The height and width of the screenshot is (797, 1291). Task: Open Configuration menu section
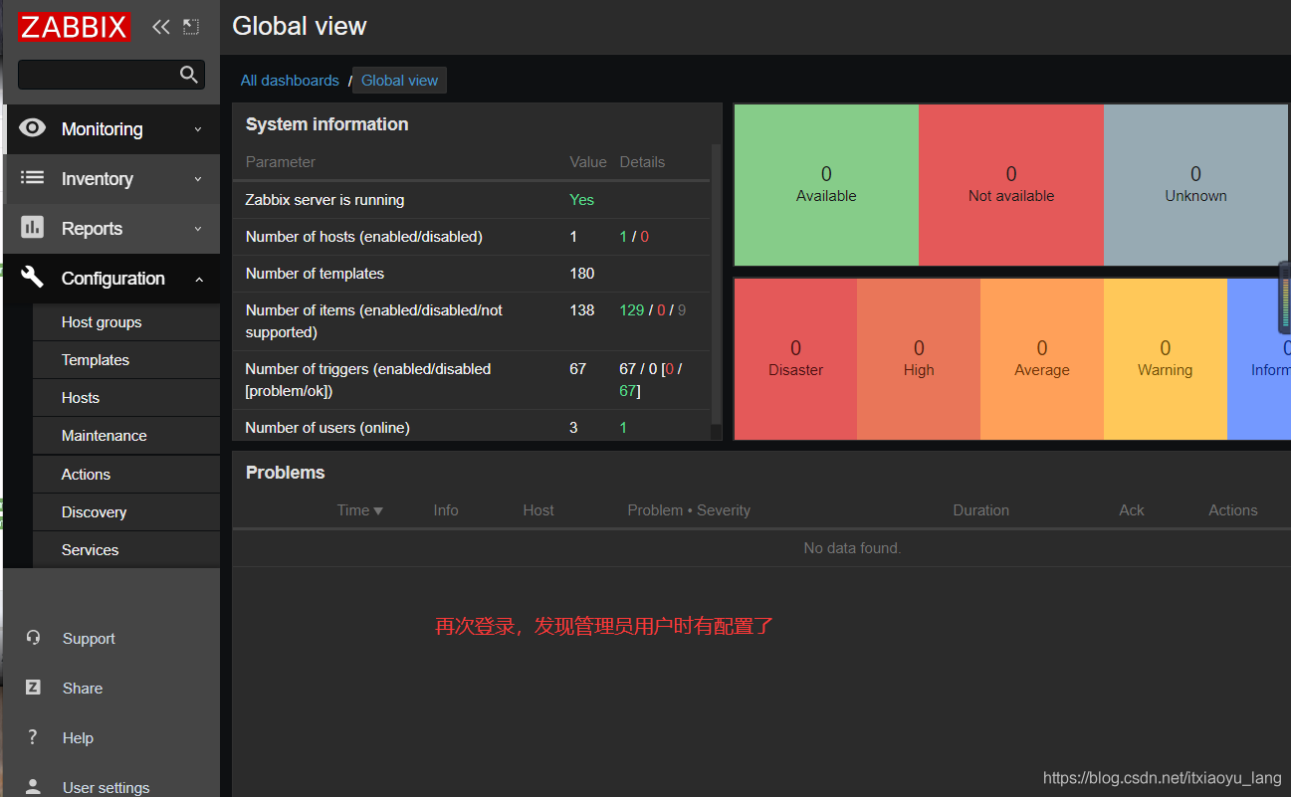111,279
